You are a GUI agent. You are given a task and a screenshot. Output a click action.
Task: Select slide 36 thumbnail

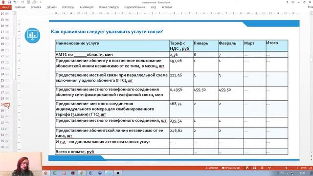coord(7,147)
